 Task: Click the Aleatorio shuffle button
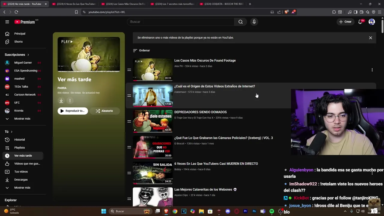104,111
